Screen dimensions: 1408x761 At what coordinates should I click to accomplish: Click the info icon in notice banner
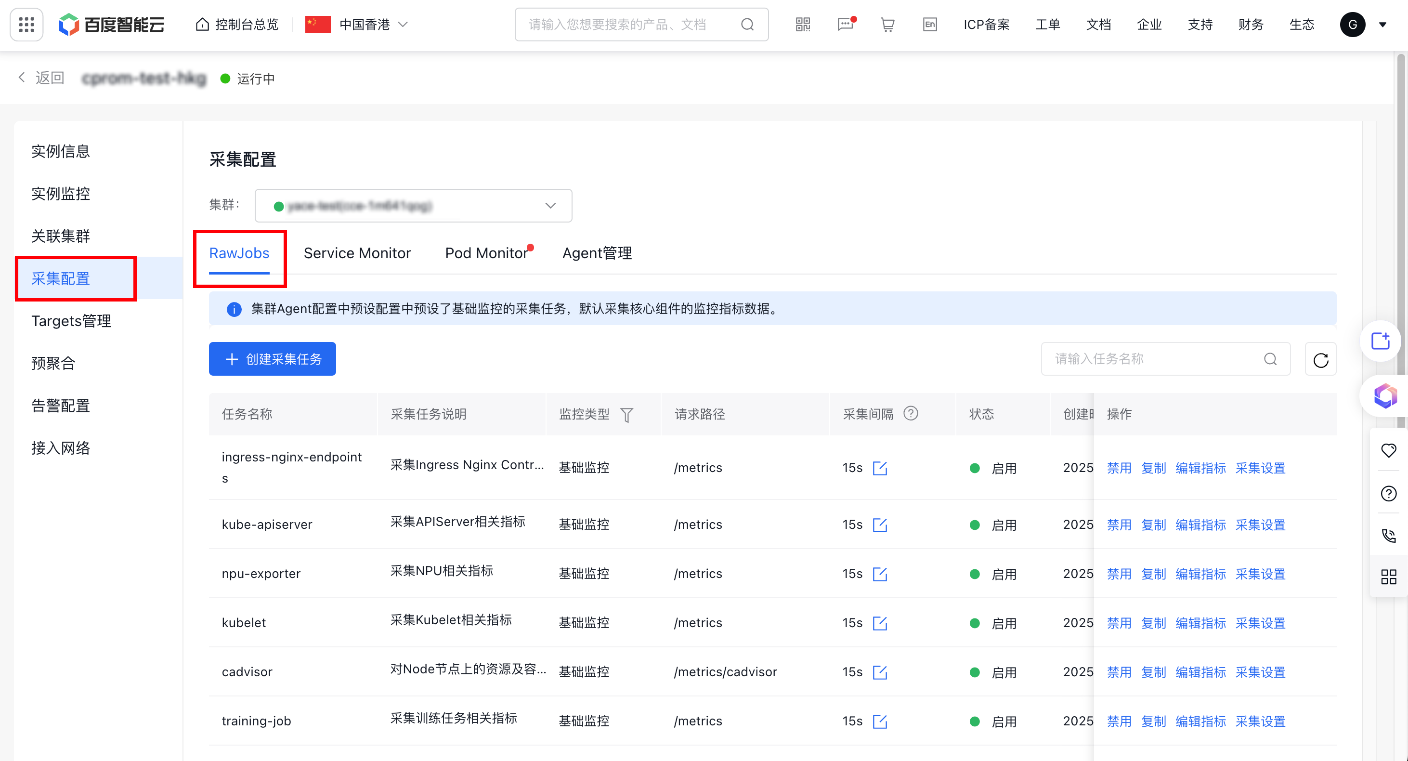pos(234,309)
